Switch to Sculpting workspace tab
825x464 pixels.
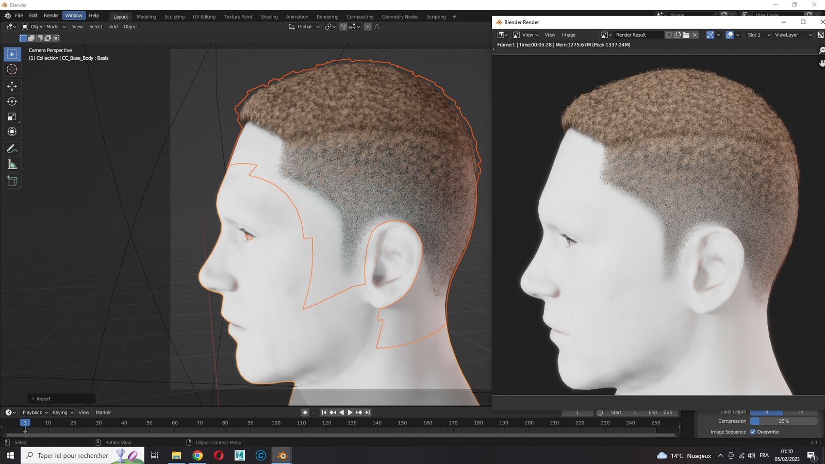coord(174,16)
